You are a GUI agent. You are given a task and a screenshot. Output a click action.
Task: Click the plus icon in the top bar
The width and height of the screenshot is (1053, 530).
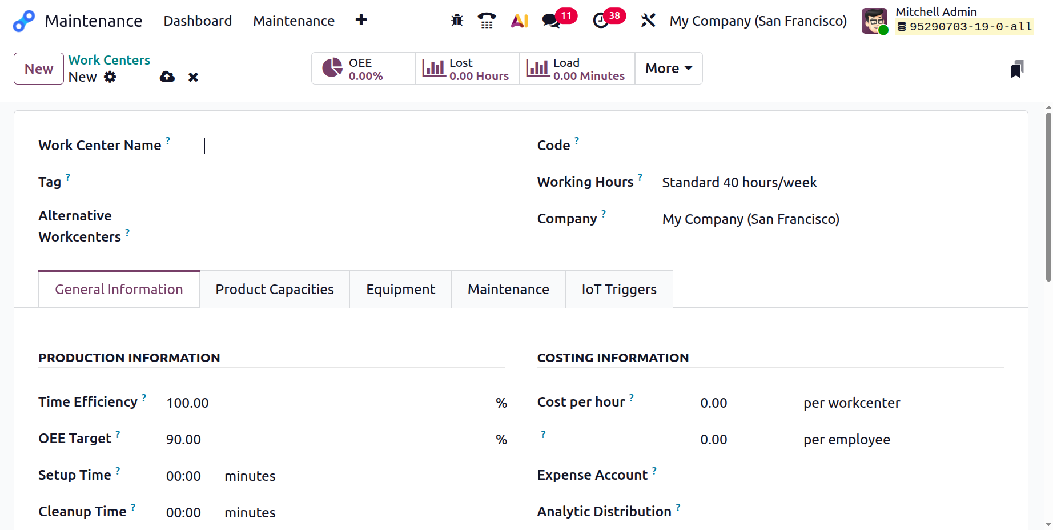click(x=361, y=20)
